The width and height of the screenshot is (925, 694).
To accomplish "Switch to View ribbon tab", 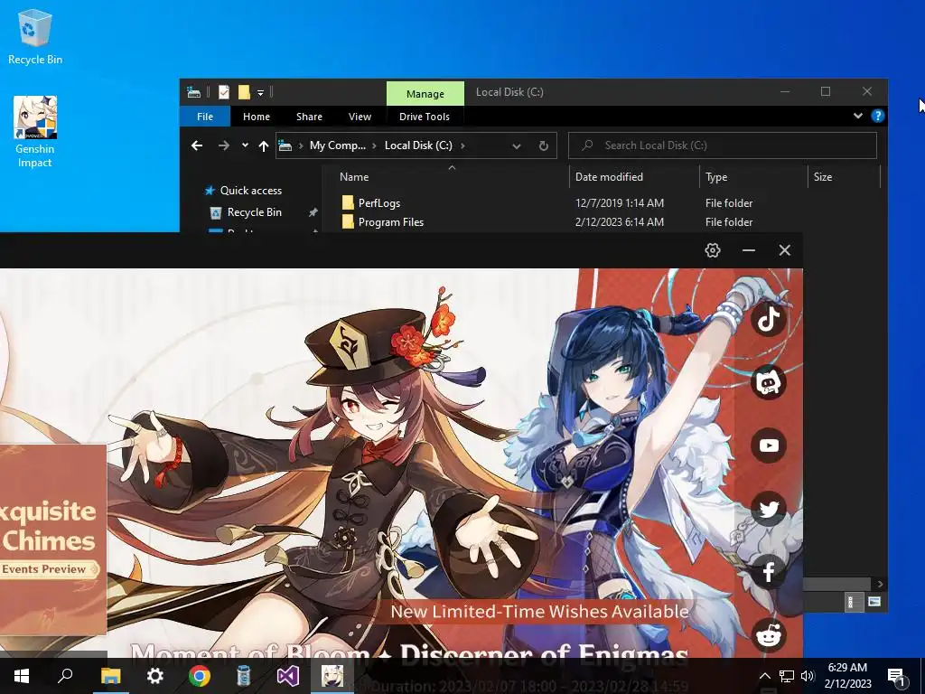I will [360, 117].
